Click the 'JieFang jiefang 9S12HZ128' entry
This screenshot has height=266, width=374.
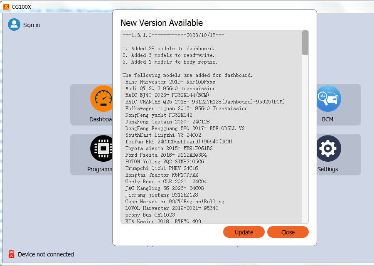[162, 196]
